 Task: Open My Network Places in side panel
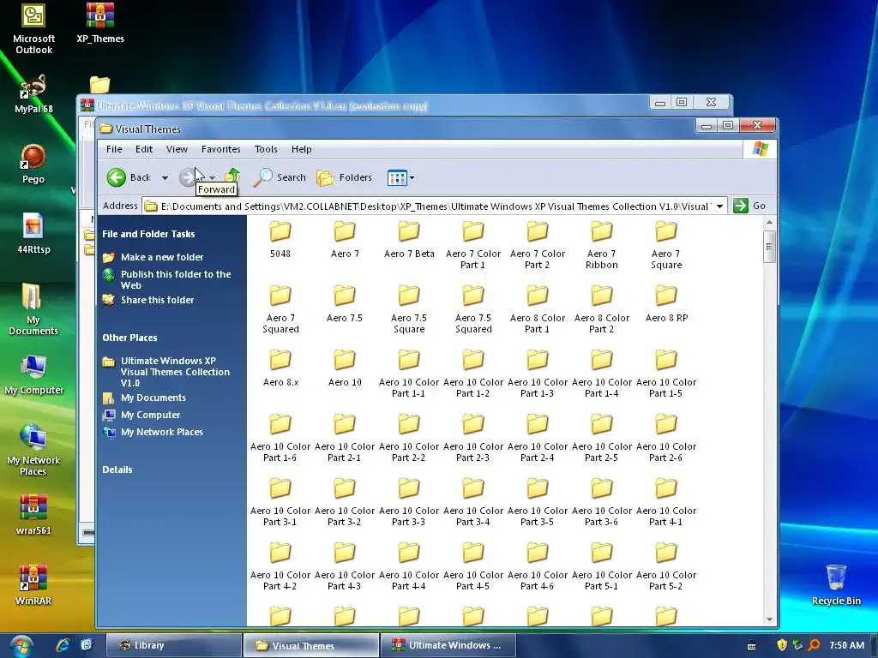(x=162, y=432)
